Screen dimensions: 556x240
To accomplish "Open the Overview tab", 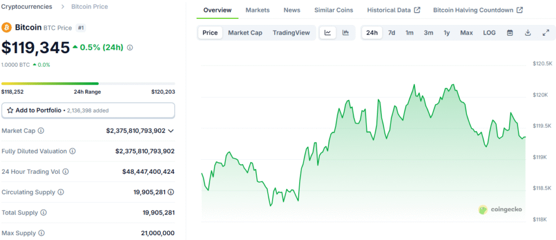I will (217, 10).
